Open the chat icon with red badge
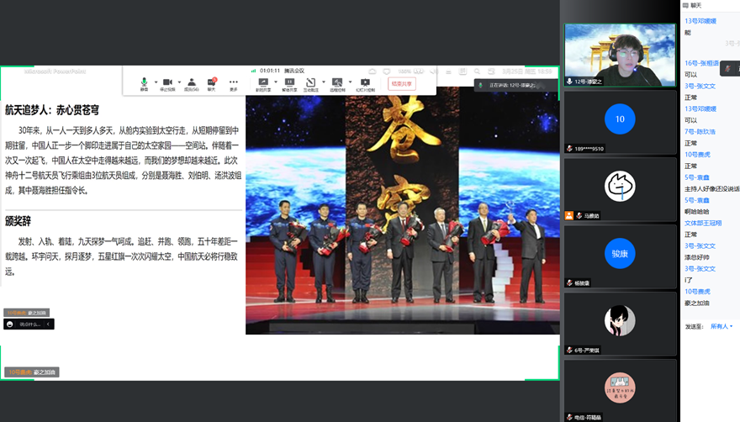This screenshot has height=422, width=740. (211, 83)
